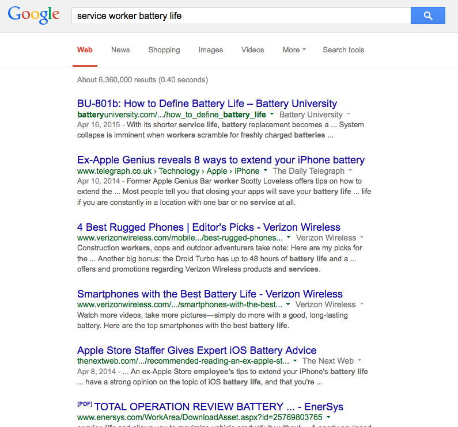
Task: Open the Images tab
Action: pos(211,50)
